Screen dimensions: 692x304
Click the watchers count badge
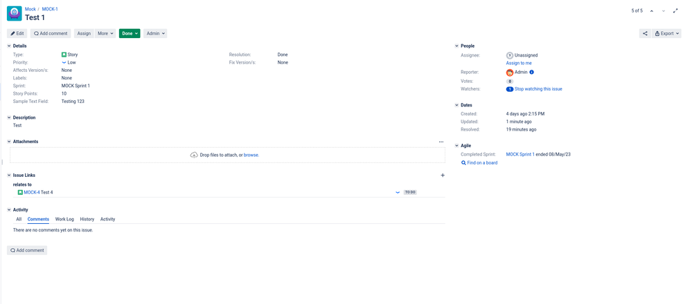[510, 89]
